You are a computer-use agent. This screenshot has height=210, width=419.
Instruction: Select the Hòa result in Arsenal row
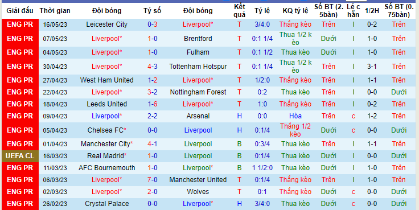point(295,116)
